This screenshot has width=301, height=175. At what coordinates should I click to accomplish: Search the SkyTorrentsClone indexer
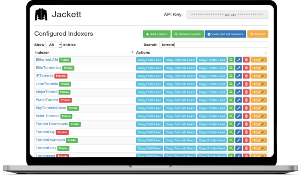pos(231,108)
